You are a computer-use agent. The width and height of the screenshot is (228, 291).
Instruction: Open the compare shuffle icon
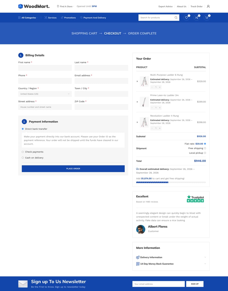(x=197, y=18)
